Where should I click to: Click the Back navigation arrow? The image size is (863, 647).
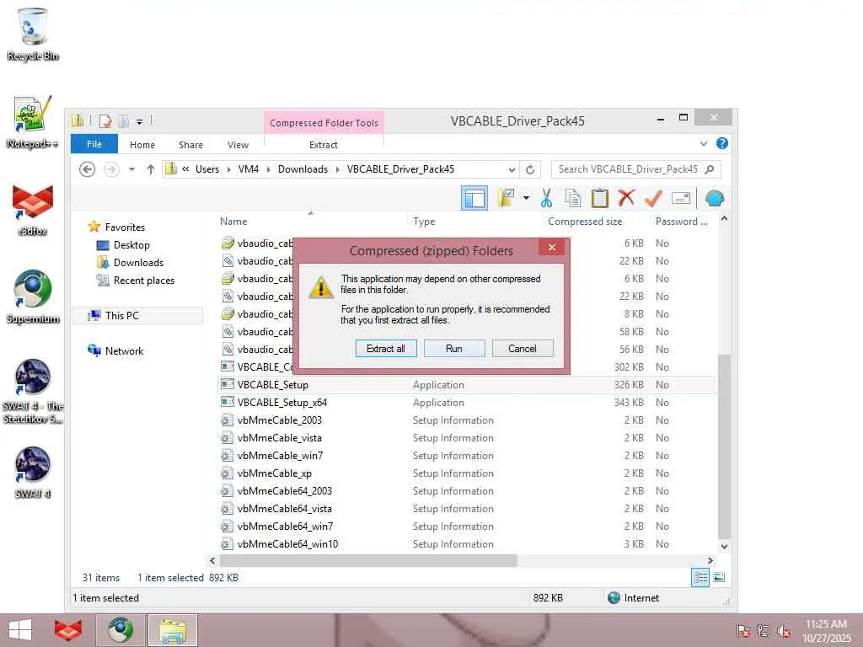(x=87, y=169)
